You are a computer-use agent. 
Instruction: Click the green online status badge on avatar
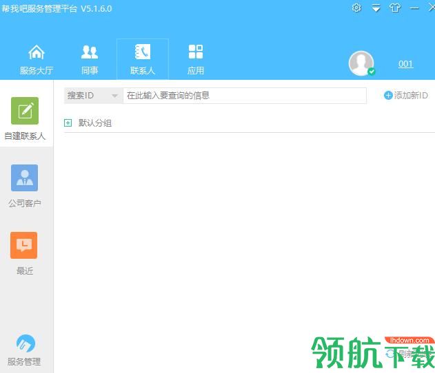coord(371,72)
